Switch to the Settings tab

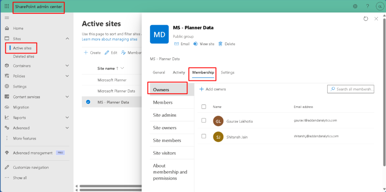(227, 73)
